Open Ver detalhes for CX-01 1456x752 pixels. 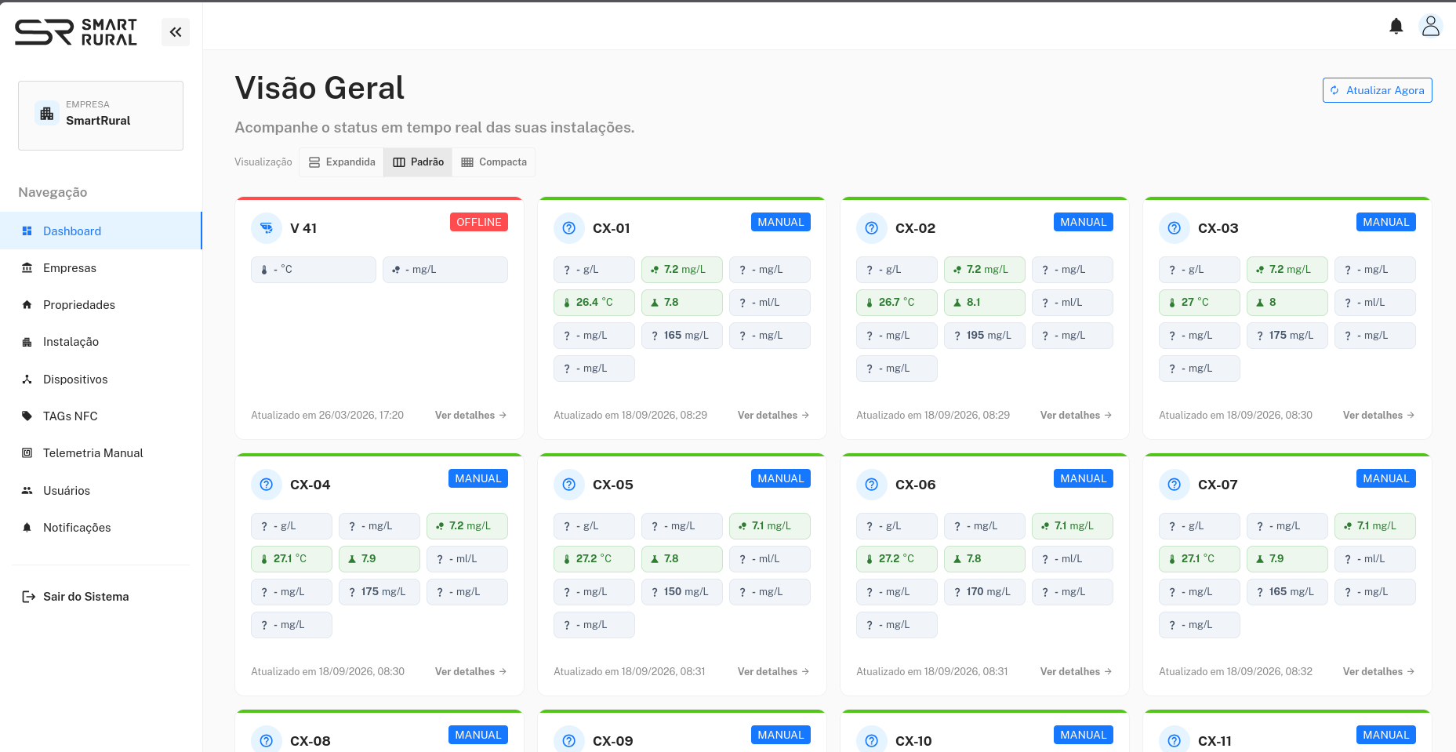774,415
